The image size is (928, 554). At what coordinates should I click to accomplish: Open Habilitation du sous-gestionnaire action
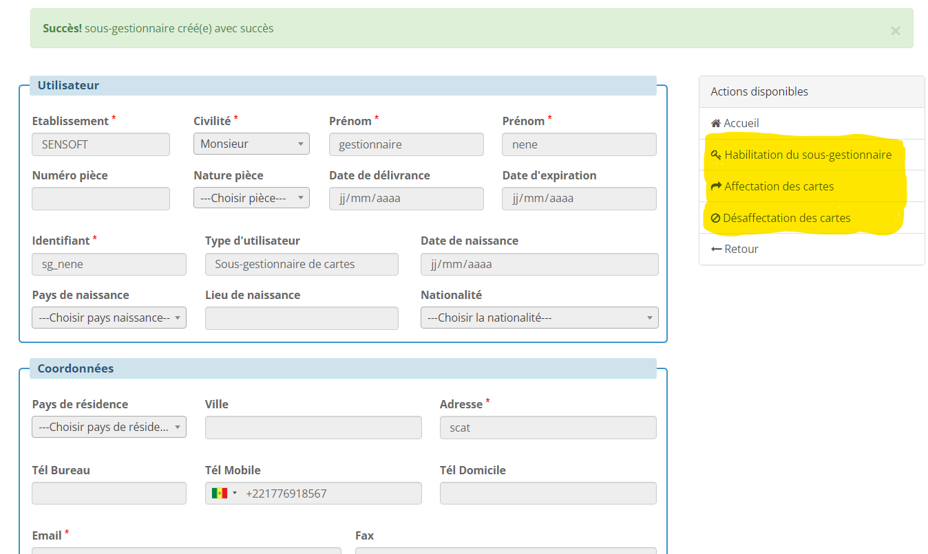point(808,155)
